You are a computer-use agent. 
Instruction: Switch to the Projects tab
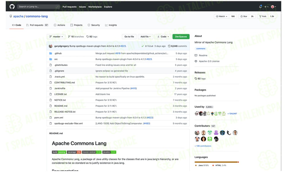[x=76, y=25]
